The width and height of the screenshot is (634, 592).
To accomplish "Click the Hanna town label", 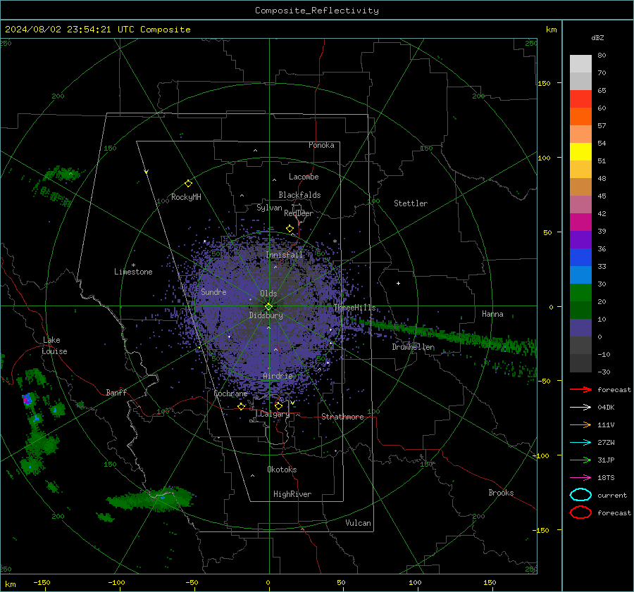I will coord(492,314).
